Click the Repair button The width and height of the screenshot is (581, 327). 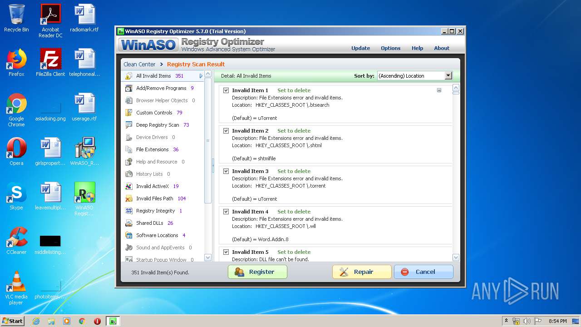[x=362, y=272]
